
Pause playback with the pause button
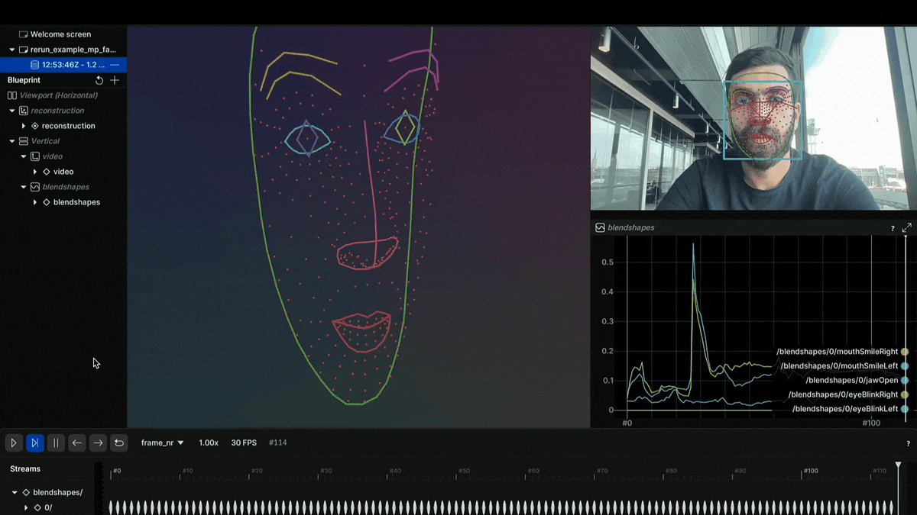(56, 443)
